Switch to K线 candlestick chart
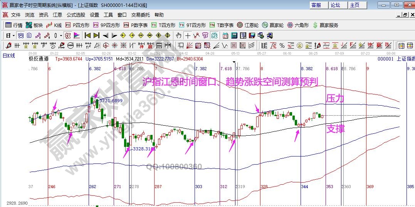This screenshot has width=415, height=207. pos(54,25)
